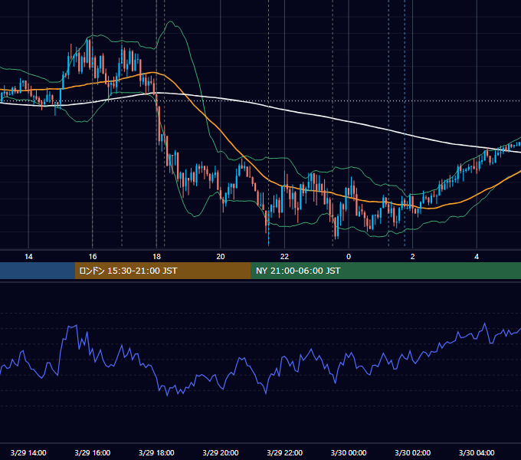Click the '4' hour axis label
Image resolution: width=521 pixels, height=460 pixels.
tap(477, 257)
